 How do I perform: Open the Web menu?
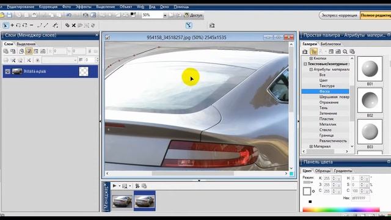point(141,7)
